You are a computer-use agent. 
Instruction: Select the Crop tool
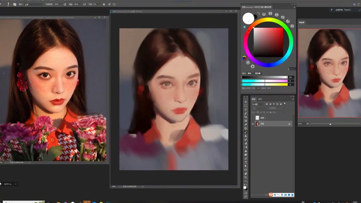point(246,117)
